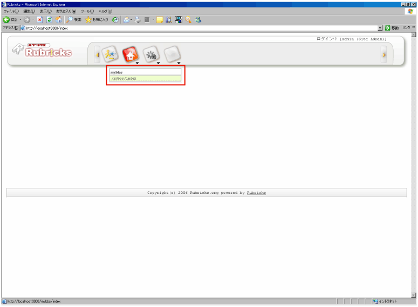
Task: Click the 移動 Go button
Action: pyautogui.click(x=392, y=28)
